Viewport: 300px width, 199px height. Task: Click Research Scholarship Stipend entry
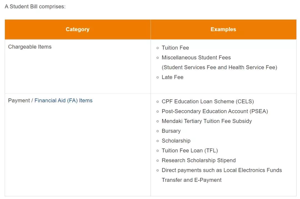199,160
